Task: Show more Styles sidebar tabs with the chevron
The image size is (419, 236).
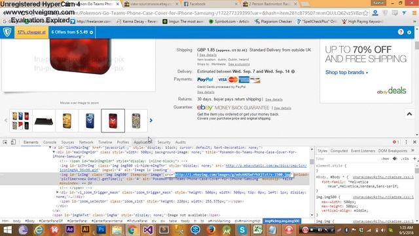Action: pyautogui.click(x=413, y=151)
